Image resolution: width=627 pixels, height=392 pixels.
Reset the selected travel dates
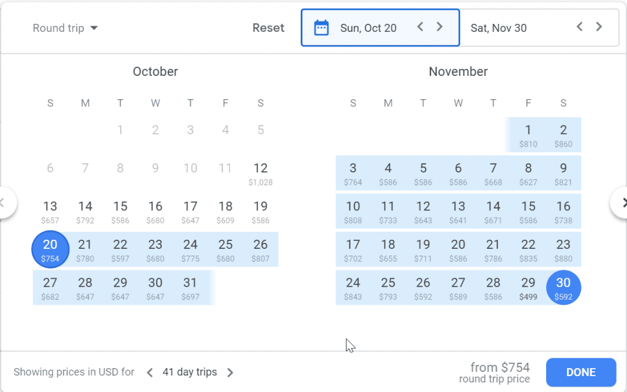(268, 28)
